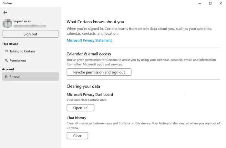Revoke permission and sign out
The image size is (226, 148).
[x=99, y=72]
